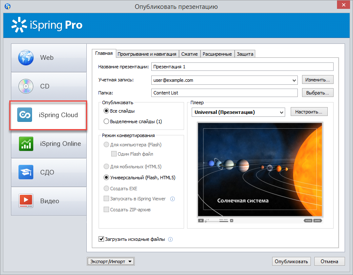Click the Солнечная система slide preview

pos(260,170)
